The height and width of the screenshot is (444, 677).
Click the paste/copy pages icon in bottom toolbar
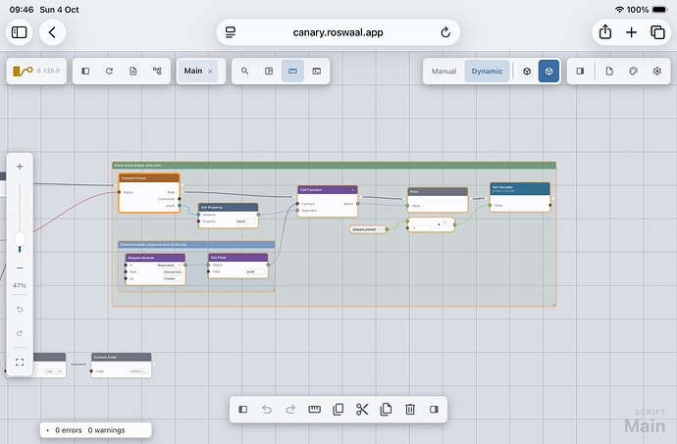pos(386,409)
